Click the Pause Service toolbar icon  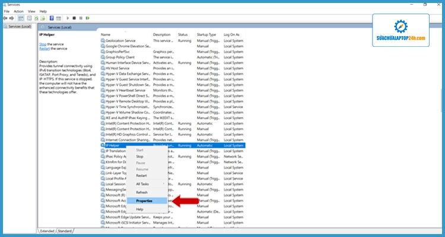pyautogui.click(x=80, y=18)
